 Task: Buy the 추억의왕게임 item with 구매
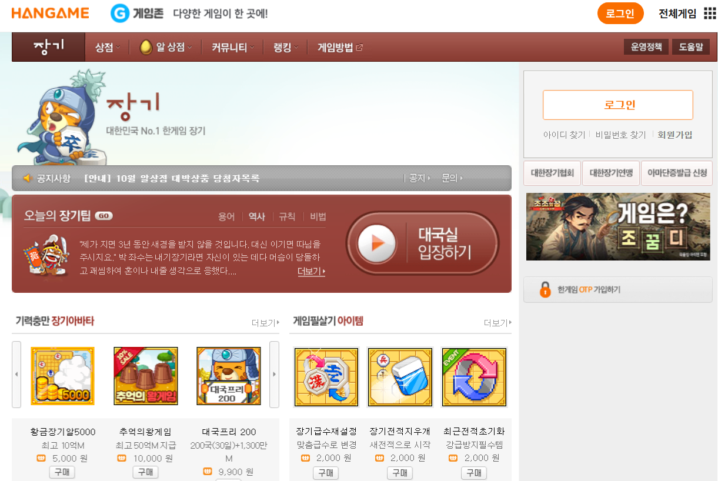click(145, 472)
